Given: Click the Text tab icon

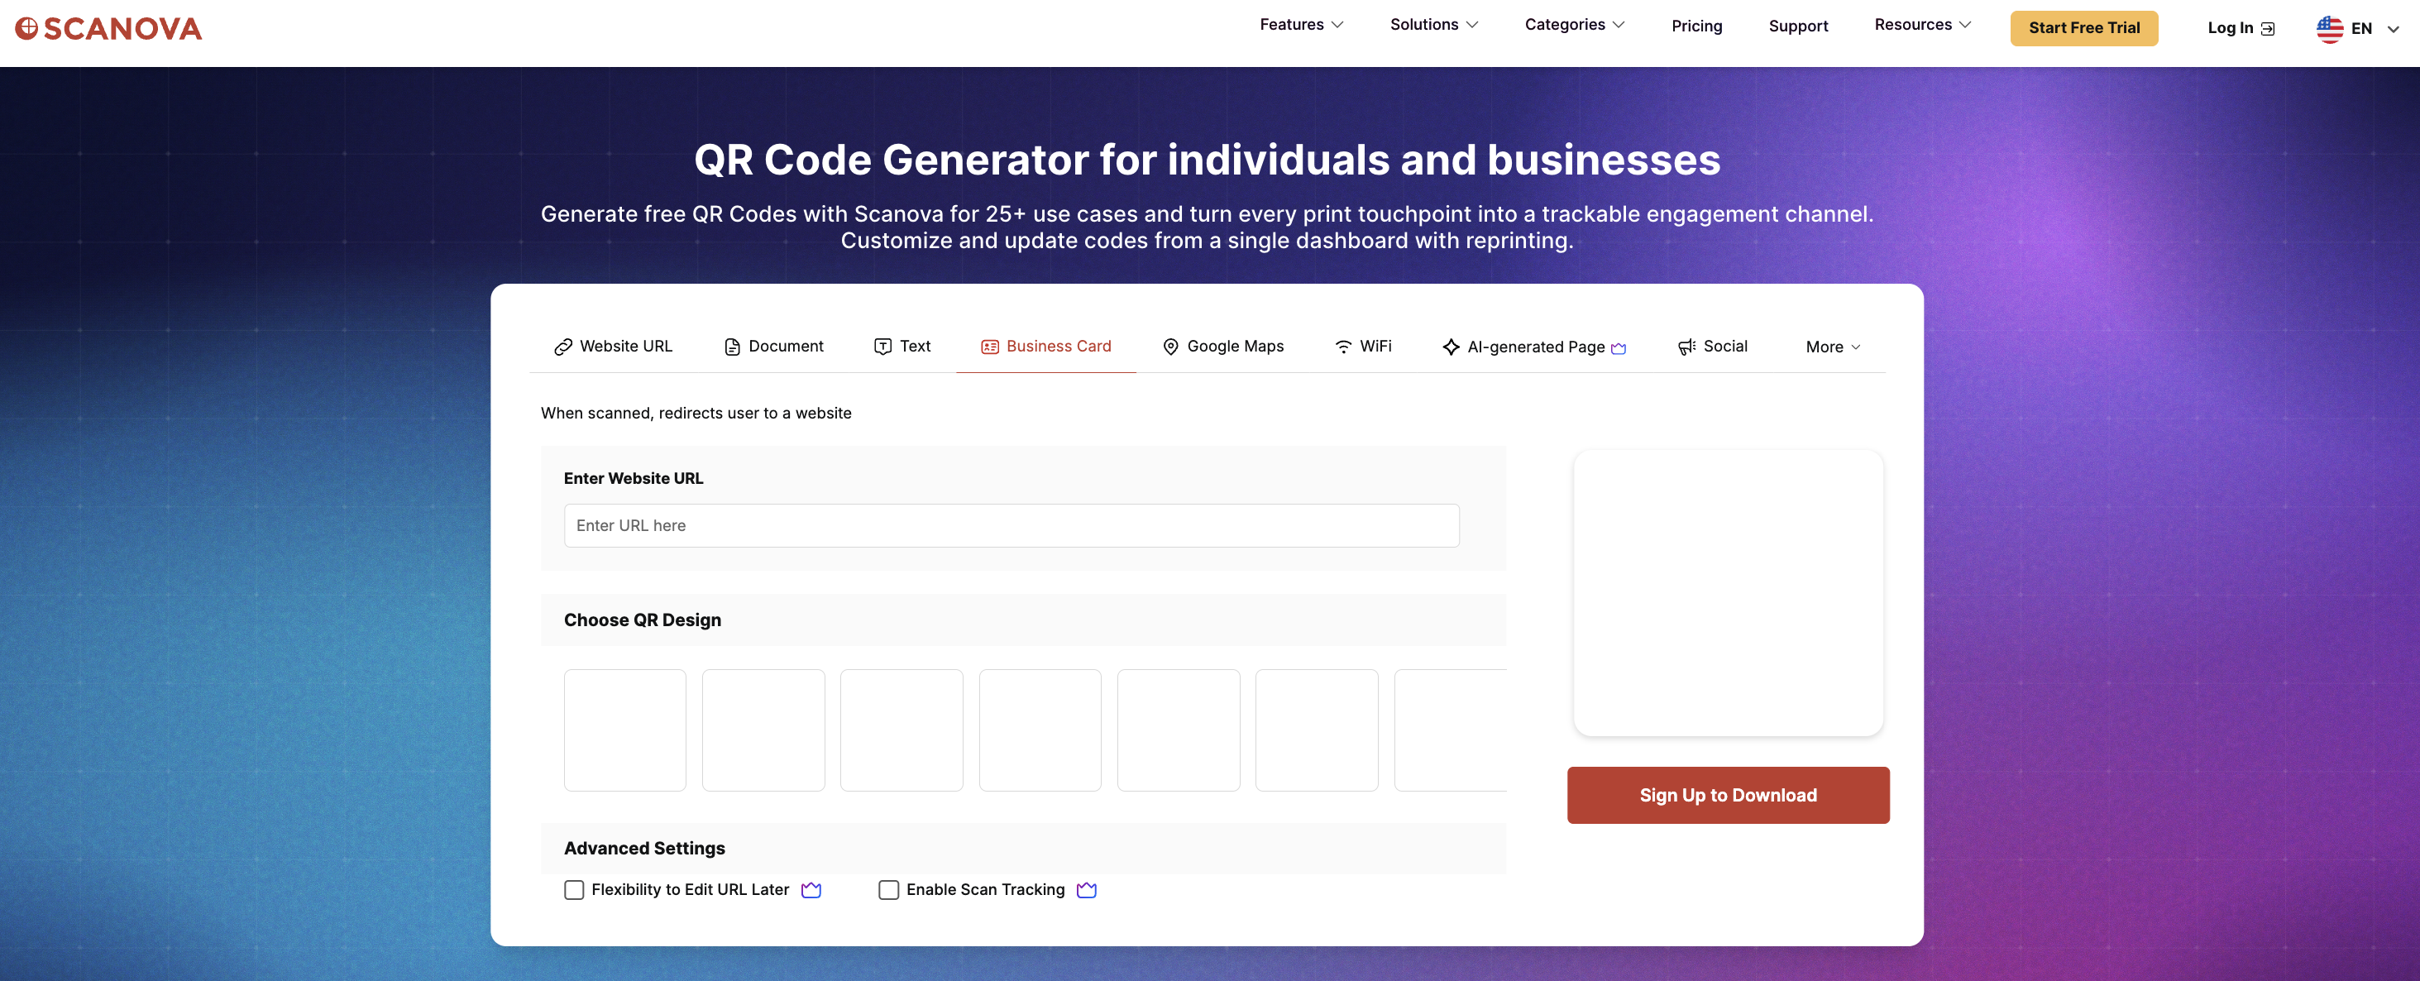Looking at the screenshot, I should point(882,347).
